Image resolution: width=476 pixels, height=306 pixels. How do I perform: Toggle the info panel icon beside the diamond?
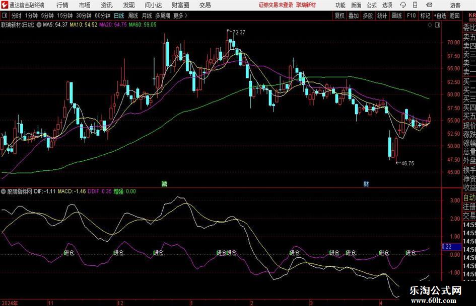(x=437, y=25)
